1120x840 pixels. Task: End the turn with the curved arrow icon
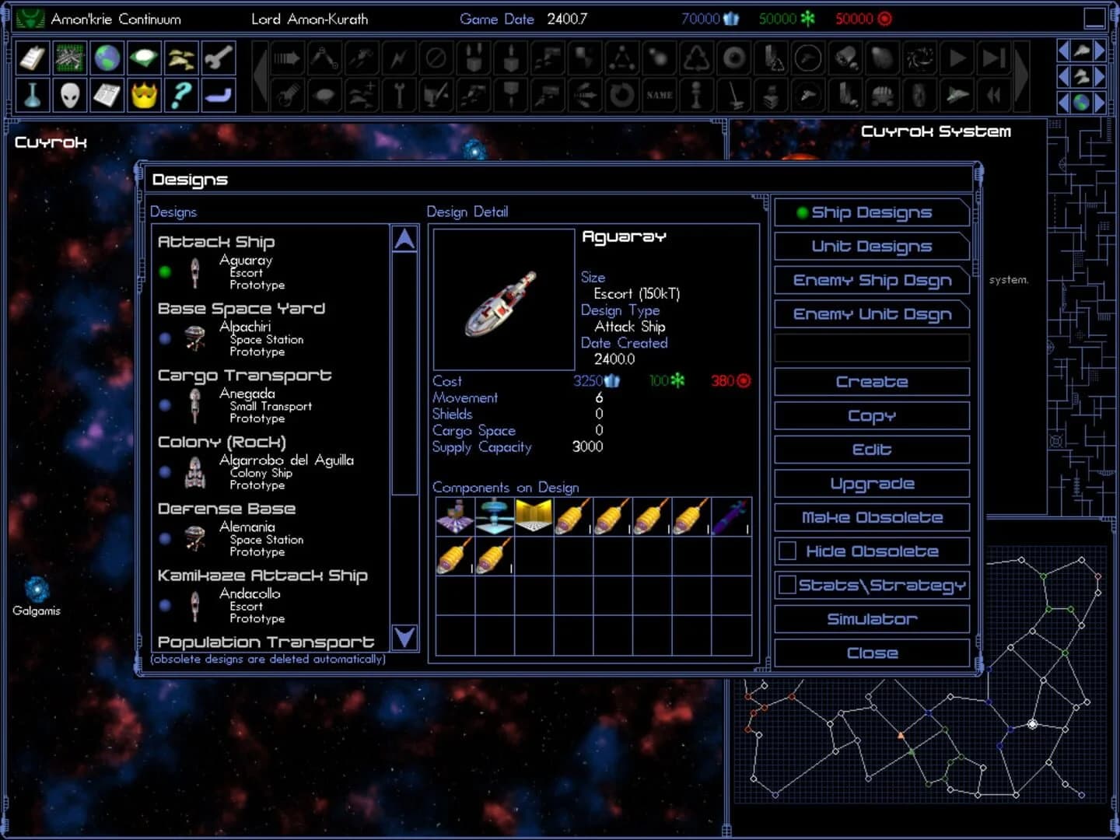click(x=219, y=95)
